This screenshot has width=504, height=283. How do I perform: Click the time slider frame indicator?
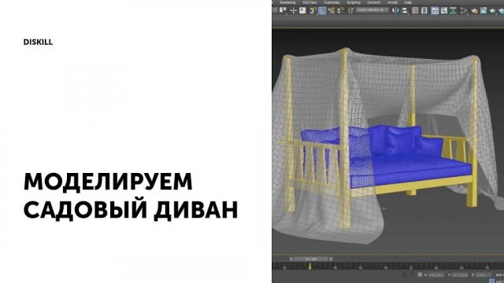point(311,259)
